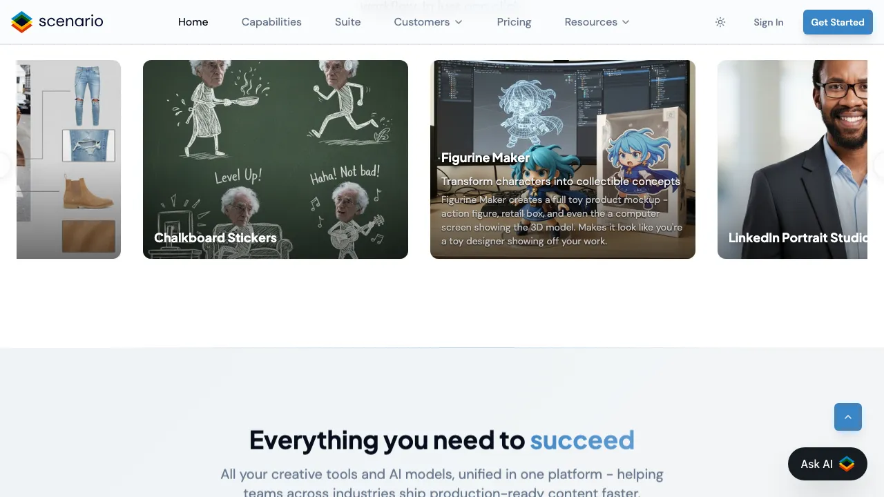Click the Sign In link
Screen dimensions: 884x497
pos(769,22)
